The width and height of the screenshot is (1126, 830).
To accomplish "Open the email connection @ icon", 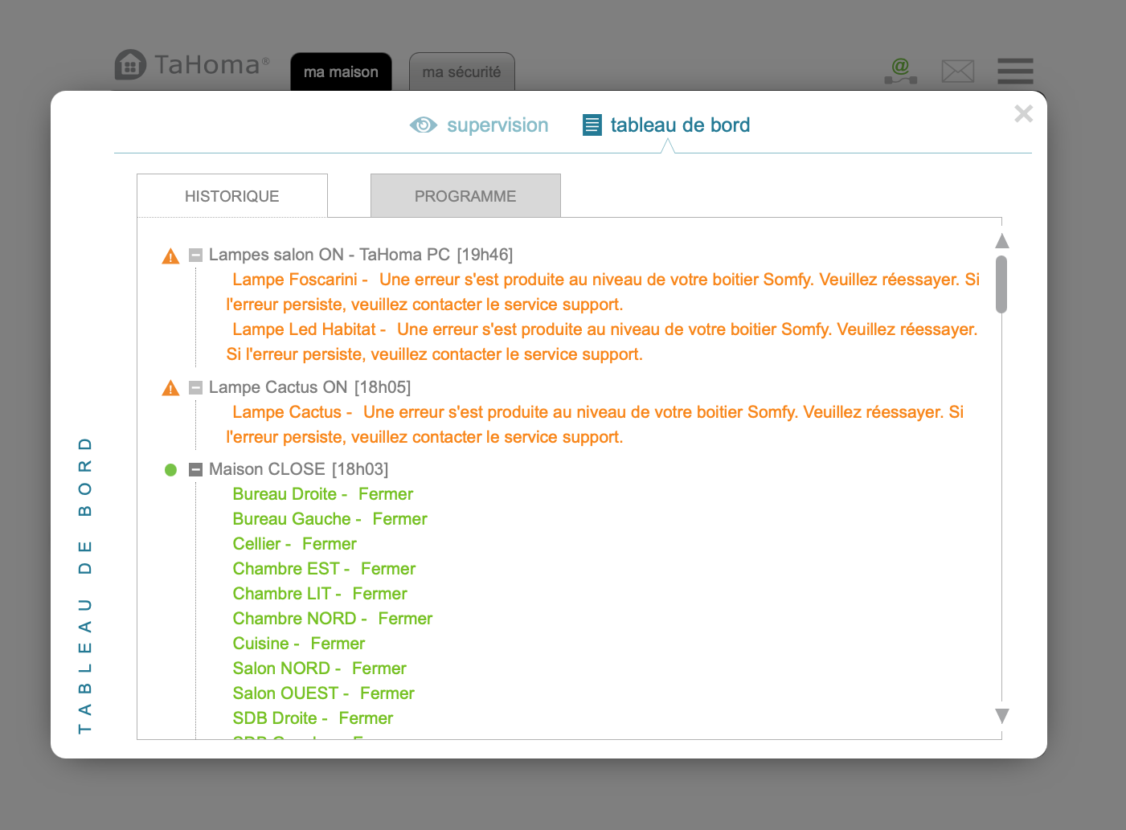I will pos(900,71).
